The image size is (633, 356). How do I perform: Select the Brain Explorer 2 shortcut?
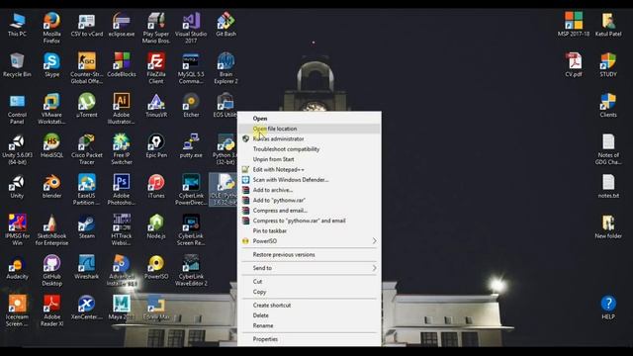tap(226, 68)
